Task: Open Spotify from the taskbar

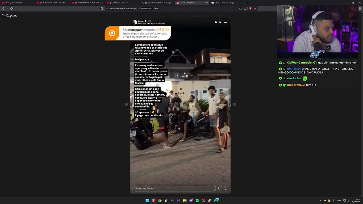Action: pos(197,201)
